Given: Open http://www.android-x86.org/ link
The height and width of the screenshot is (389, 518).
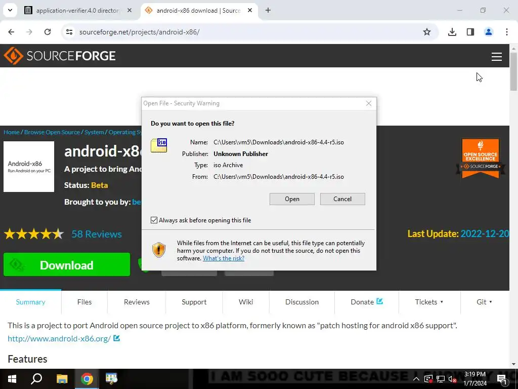Looking at the screenshot, I should [x=60, y=339].
